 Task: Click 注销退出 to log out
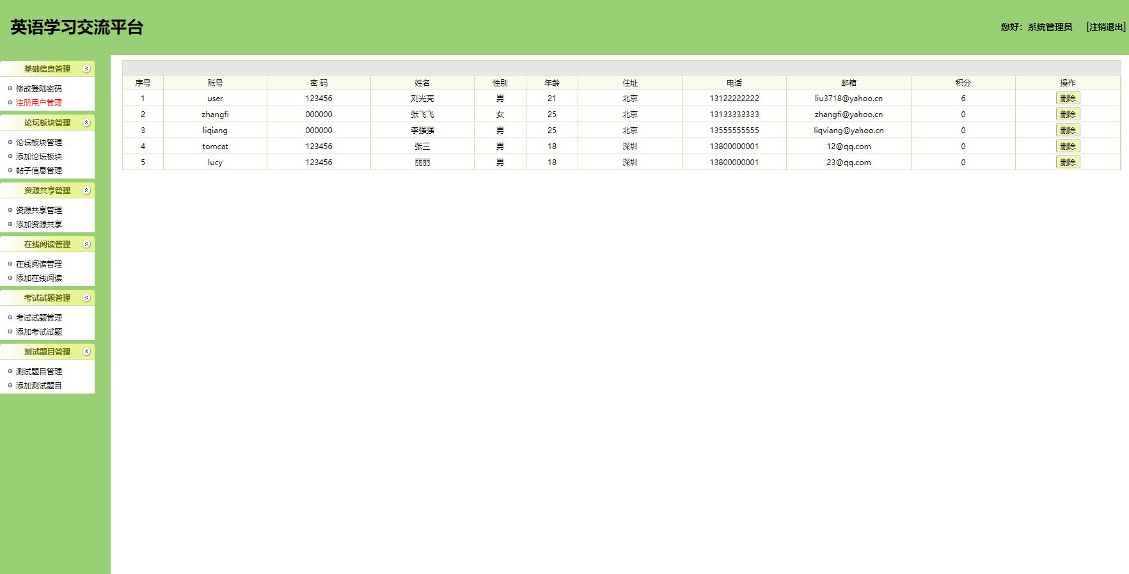(x=1106, y=27)
